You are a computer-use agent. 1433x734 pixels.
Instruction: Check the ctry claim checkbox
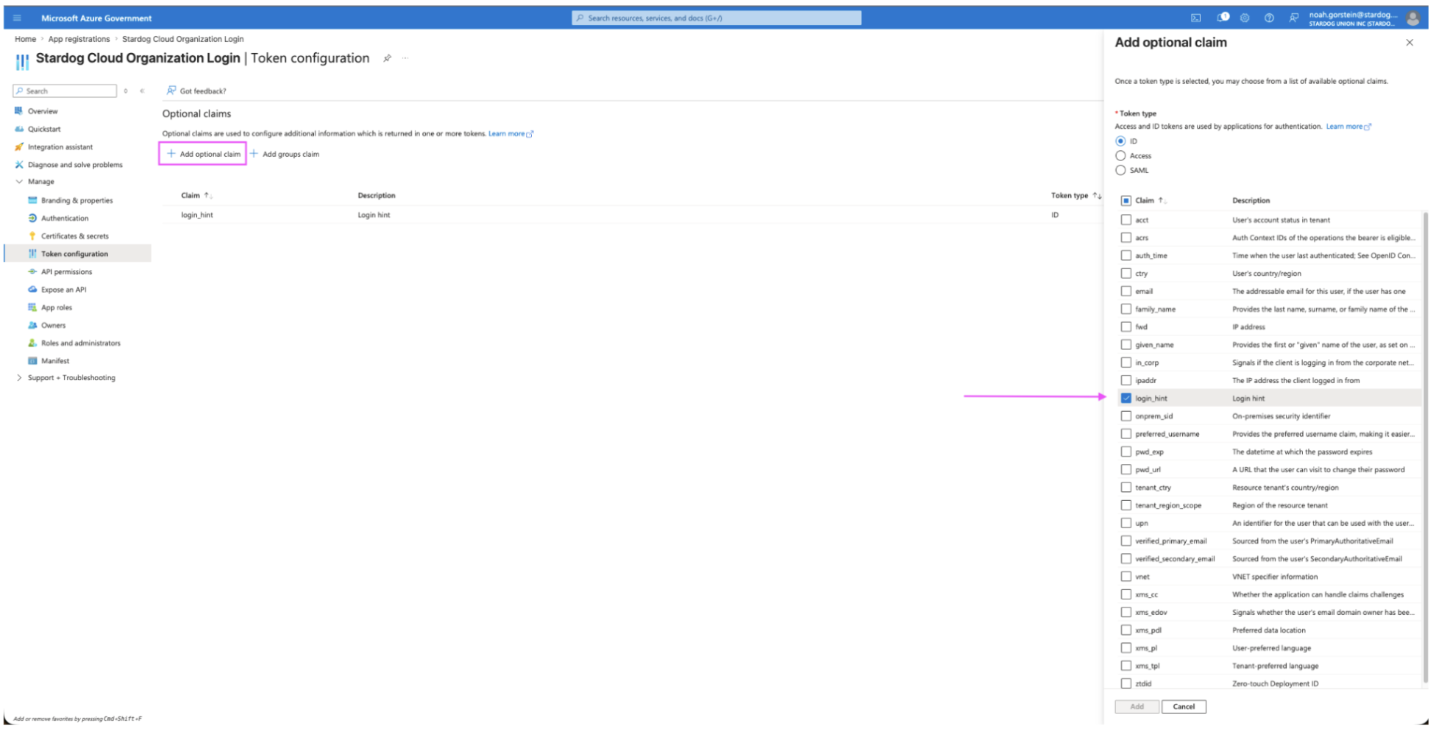[x=1126, y=274]
